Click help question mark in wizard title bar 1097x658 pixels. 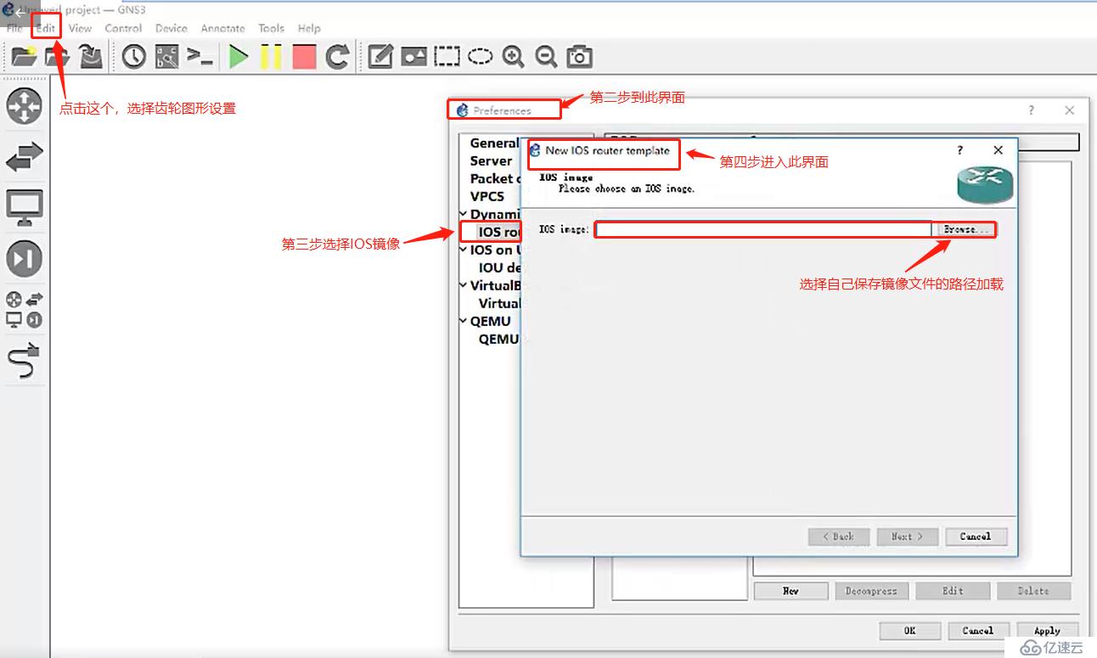pos(960,150)
